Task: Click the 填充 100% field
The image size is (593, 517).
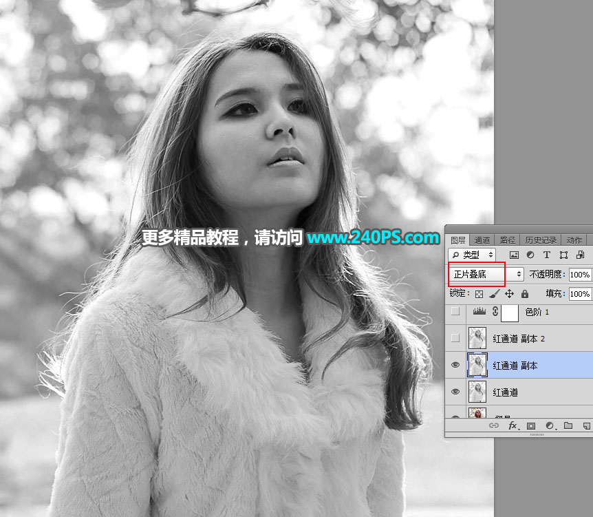Action: 581,294
